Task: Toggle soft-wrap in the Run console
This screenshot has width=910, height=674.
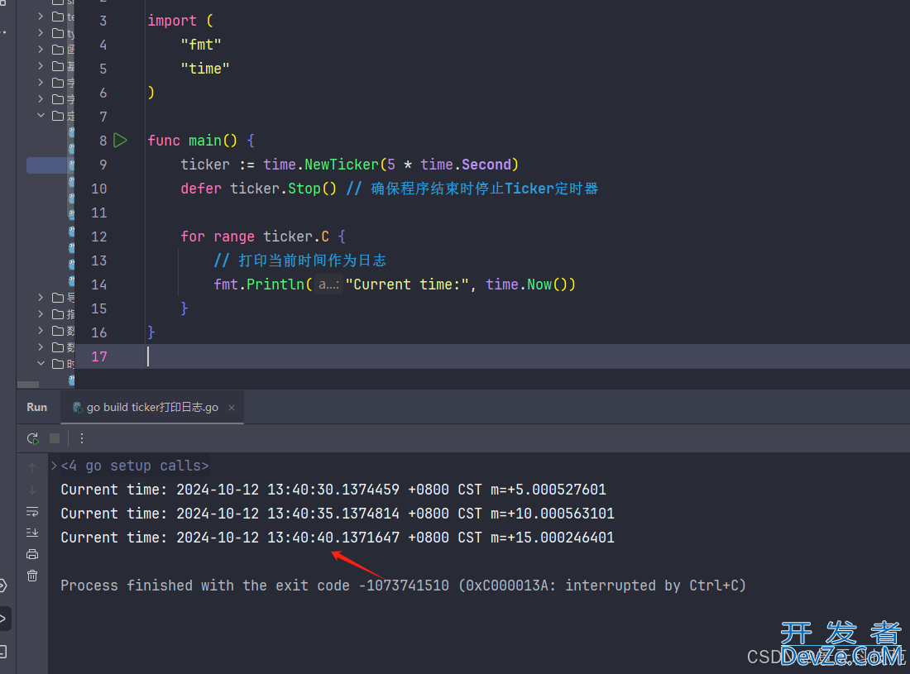Action: (32, 512)
